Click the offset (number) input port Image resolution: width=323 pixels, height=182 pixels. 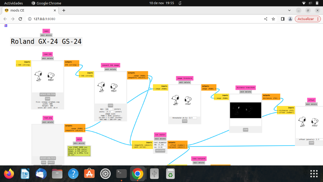(285, 112)
